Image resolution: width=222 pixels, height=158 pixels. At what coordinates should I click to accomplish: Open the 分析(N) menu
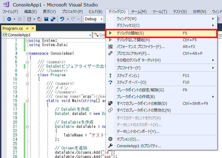pos(199,11)
